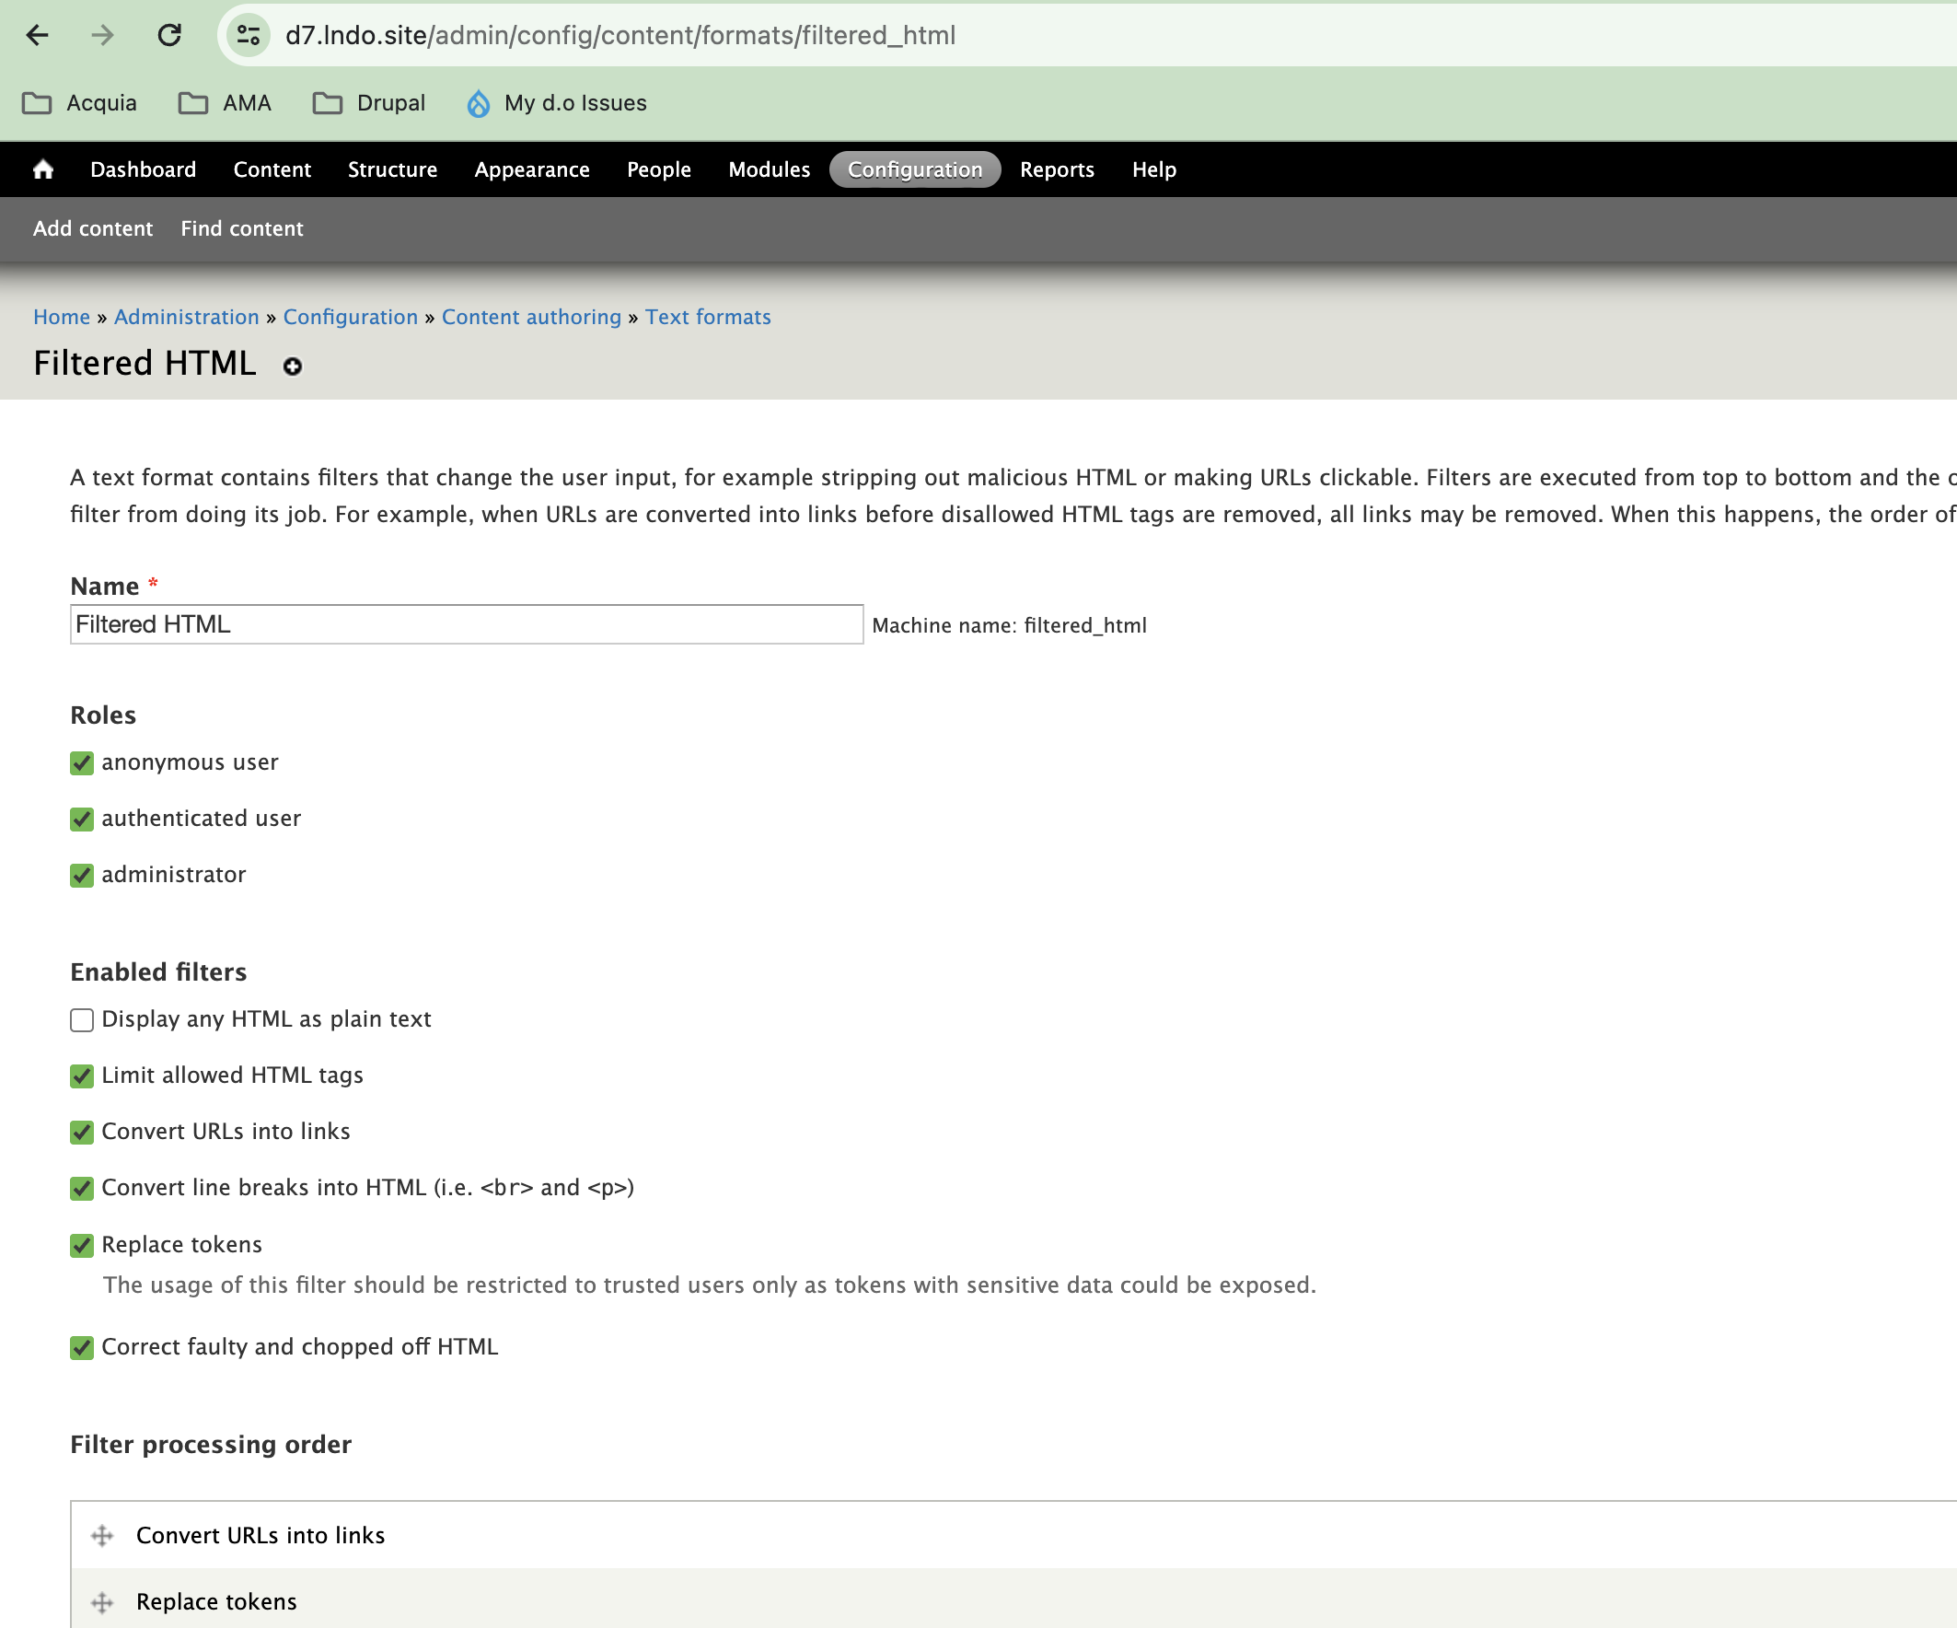Click the Drupal droplet icon for My d.o Issues bookmark
Screen dimensions: 1957x1628
(479, 103)
